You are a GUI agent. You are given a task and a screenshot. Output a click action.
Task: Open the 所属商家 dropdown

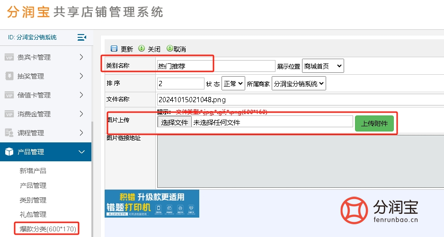point(299,84)
